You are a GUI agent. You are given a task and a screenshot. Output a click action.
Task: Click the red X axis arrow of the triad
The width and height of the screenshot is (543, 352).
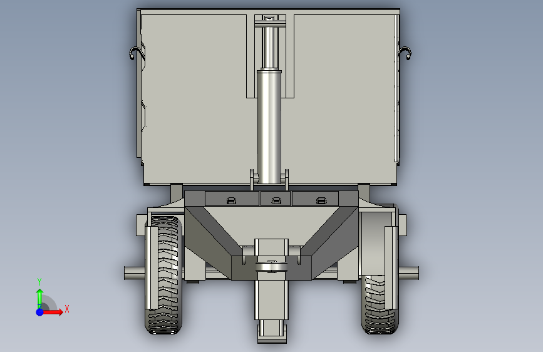pyautogui.click(x=53, y=312)
